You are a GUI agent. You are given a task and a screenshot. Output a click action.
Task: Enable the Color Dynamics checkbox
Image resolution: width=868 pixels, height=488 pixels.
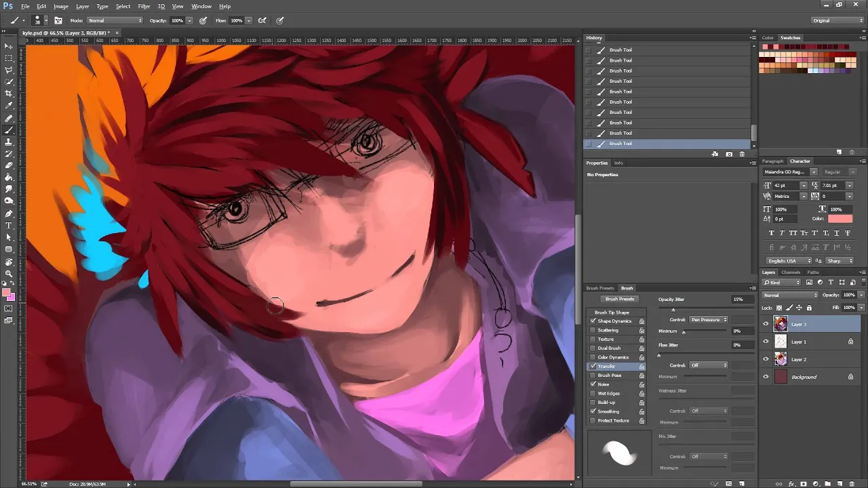(593, 357)
